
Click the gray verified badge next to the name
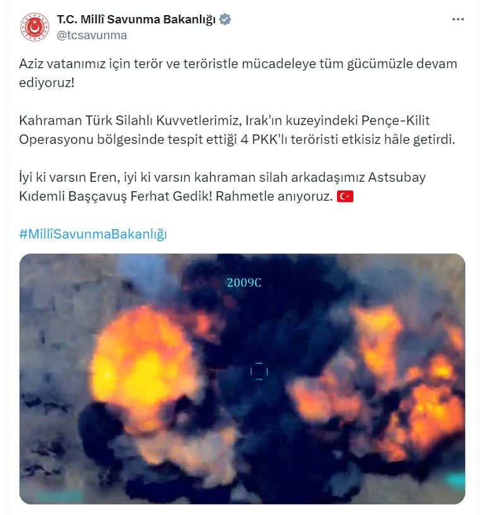click(x=225, y=20)
